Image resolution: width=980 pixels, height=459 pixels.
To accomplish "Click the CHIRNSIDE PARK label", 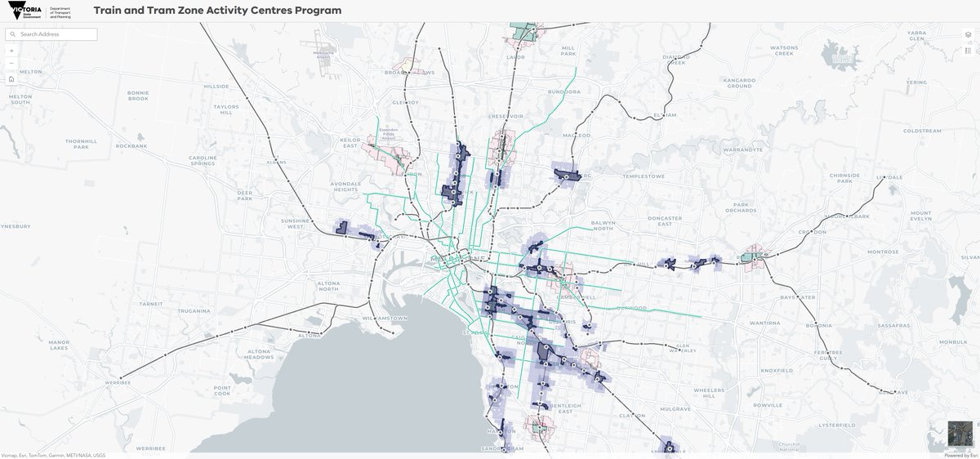I will point(844,178).
